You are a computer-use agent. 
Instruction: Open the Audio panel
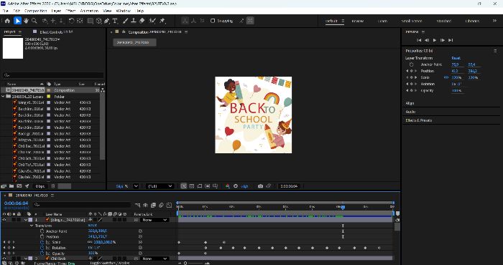click(x=410, y=112)
